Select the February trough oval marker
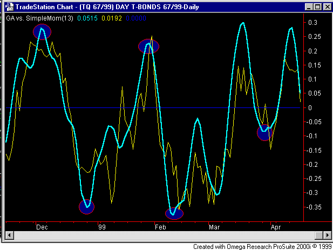Viewport: 333px width, 250px height. (174, 213)
